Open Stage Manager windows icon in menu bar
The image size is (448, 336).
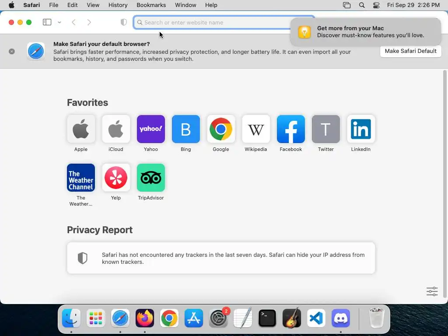[346, 5]
